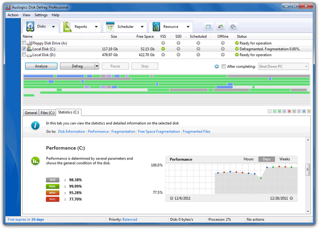This screenshot has width=319, height=229.
Task: Open the Fragmented Files link
Action: (x=196, y=131)
